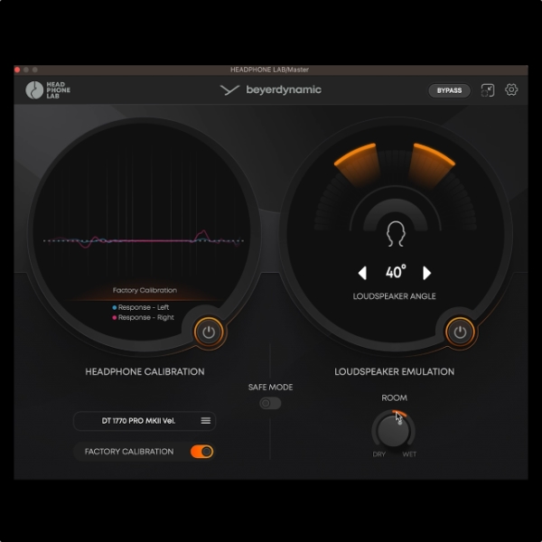Click the 40° loudspeaker angle value
The height and width of the screenshot is (542, 542).
(396, 273)
